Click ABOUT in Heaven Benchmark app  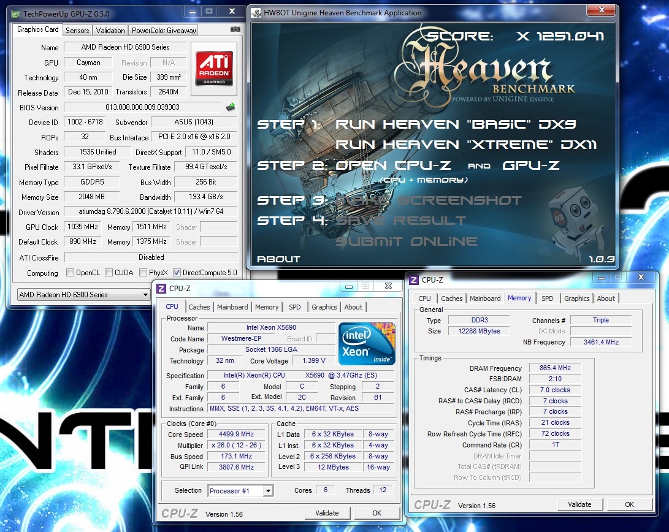278,259
